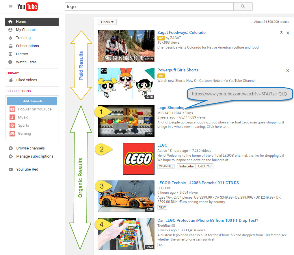Open YouTube Red in sidebar

click(x=27, y=169)
